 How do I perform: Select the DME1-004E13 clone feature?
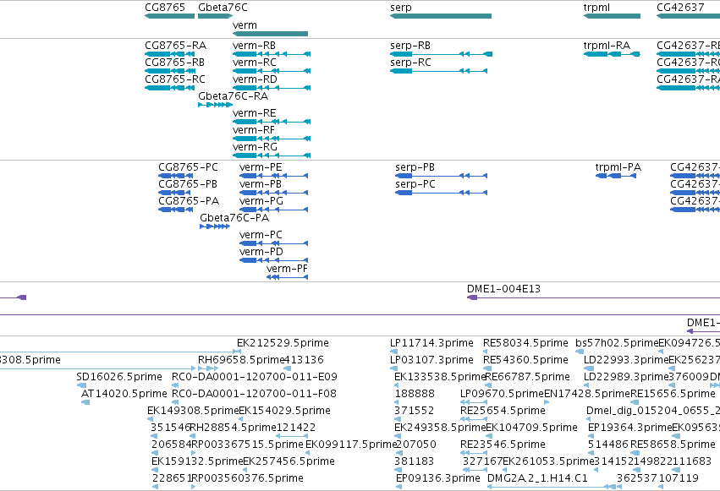[x=593, y=298]
